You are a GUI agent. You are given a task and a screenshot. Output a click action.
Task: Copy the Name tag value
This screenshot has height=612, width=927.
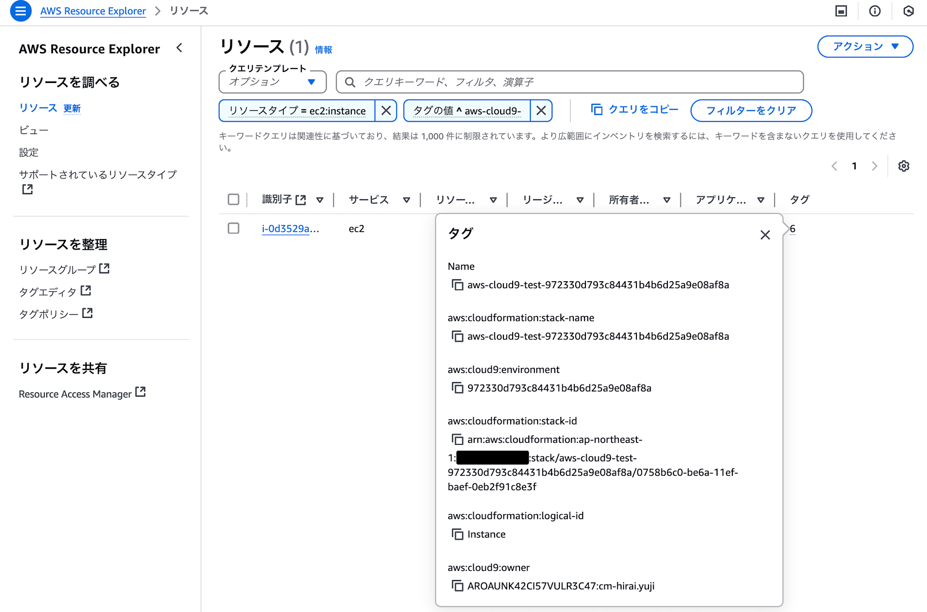coord(457,285)
